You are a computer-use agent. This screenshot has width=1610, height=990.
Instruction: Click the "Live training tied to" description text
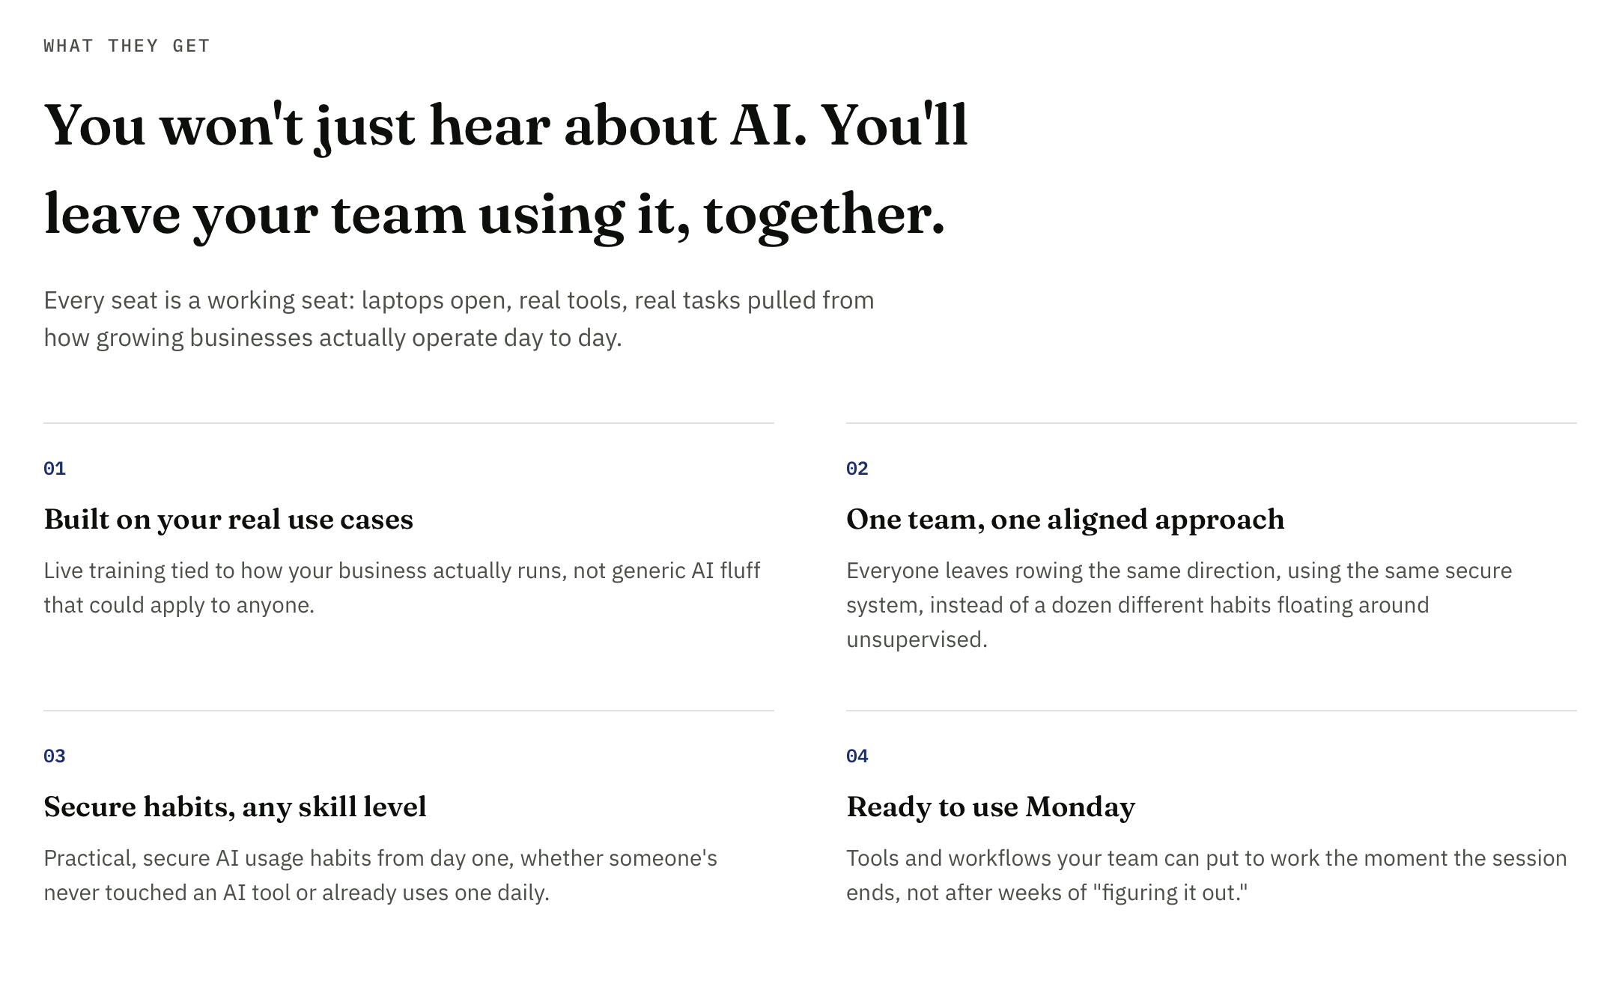pos(402,588)
